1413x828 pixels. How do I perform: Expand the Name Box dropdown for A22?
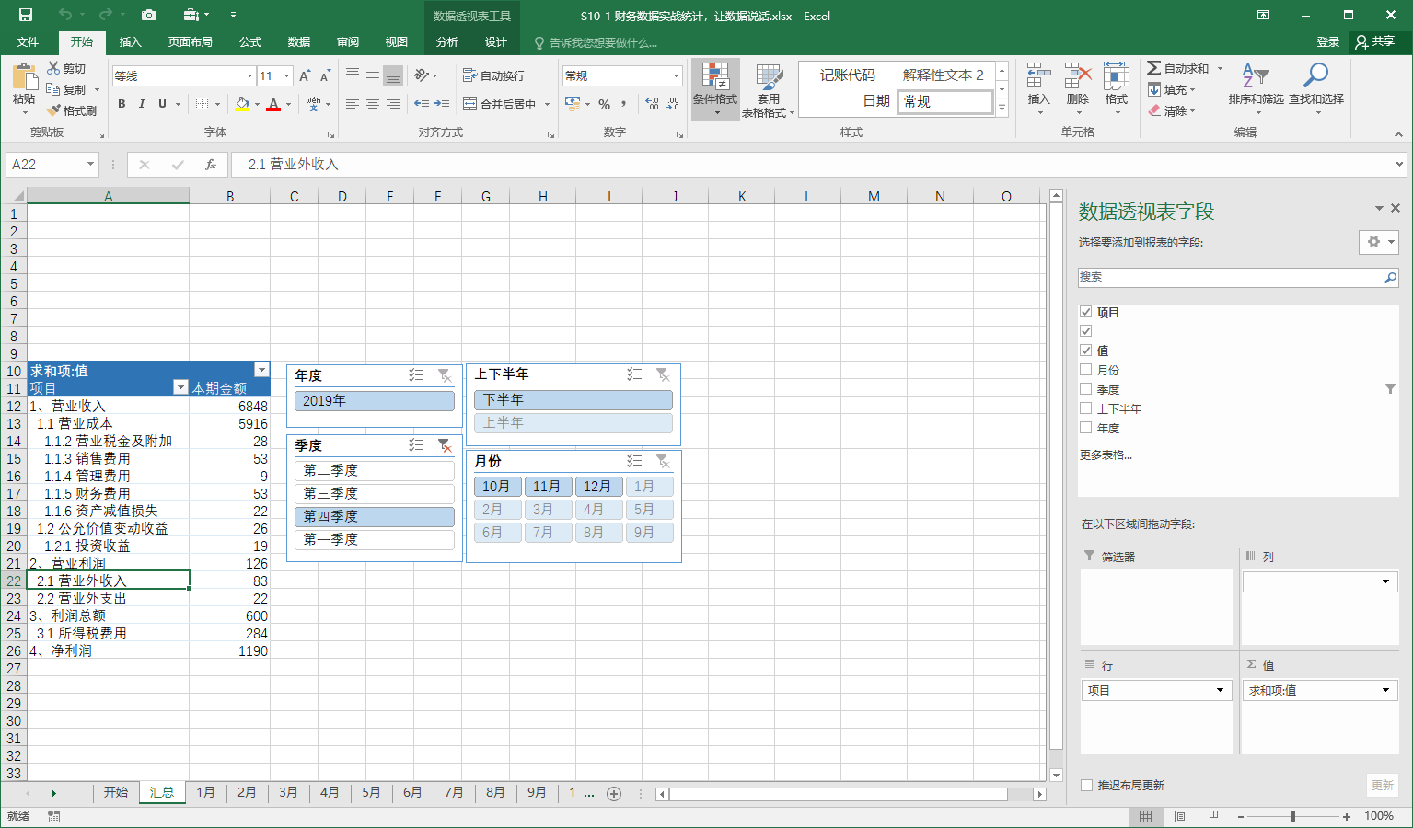[90, 165]
